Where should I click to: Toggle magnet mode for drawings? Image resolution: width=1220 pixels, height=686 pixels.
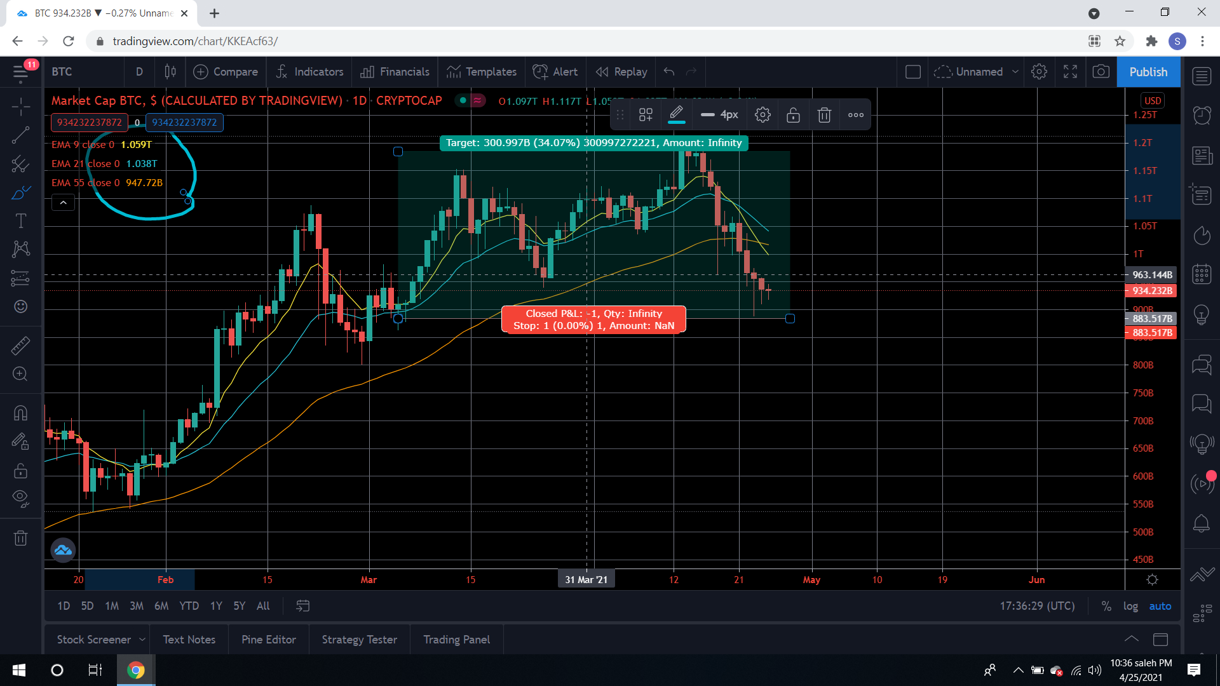click(x=21, y=413)
